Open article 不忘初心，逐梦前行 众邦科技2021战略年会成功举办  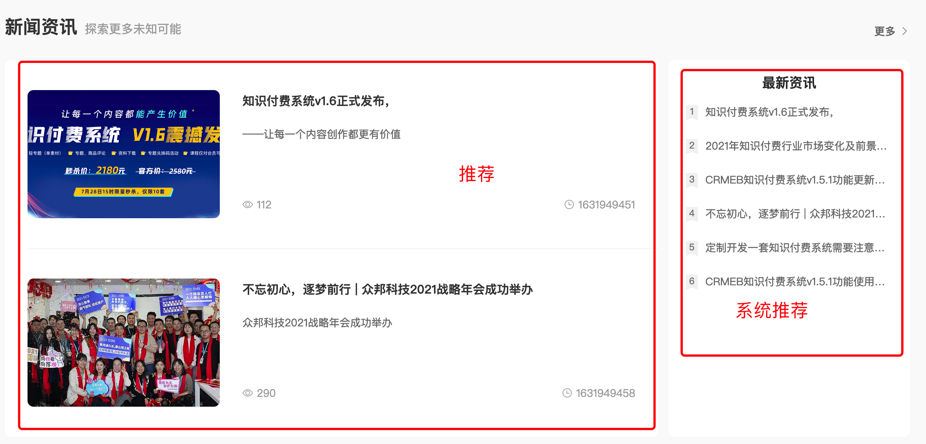tap(388, 289)
